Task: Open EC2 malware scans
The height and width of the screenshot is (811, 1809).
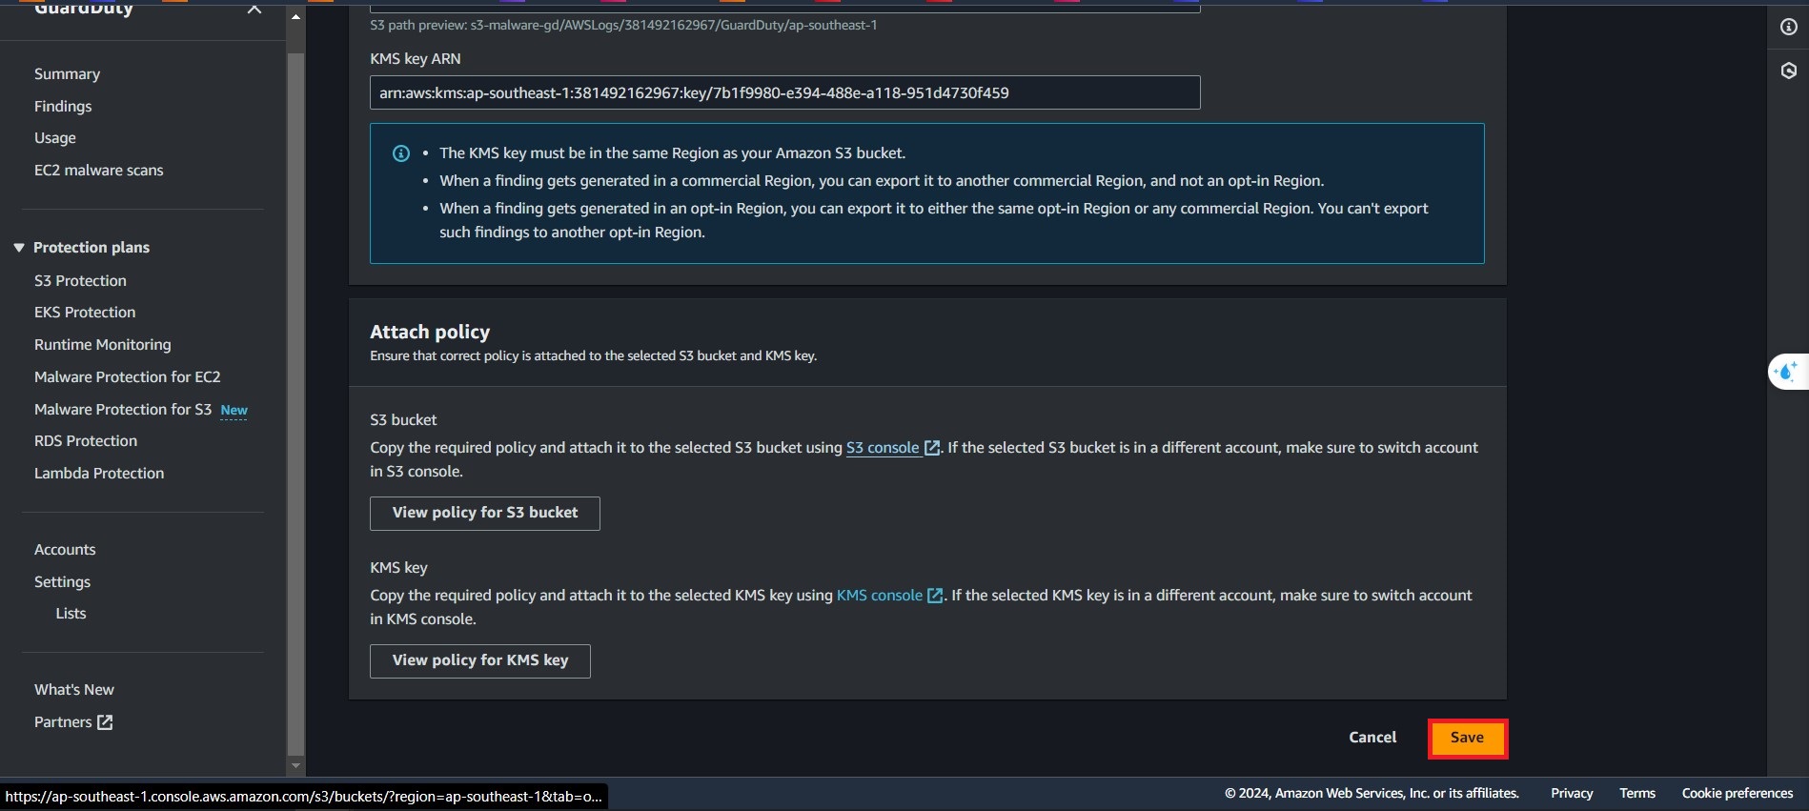Action: click(99, 171)
